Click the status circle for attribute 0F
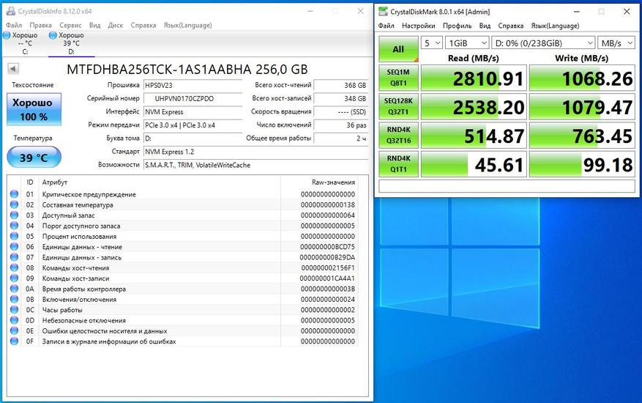 (x=14, y=341)
